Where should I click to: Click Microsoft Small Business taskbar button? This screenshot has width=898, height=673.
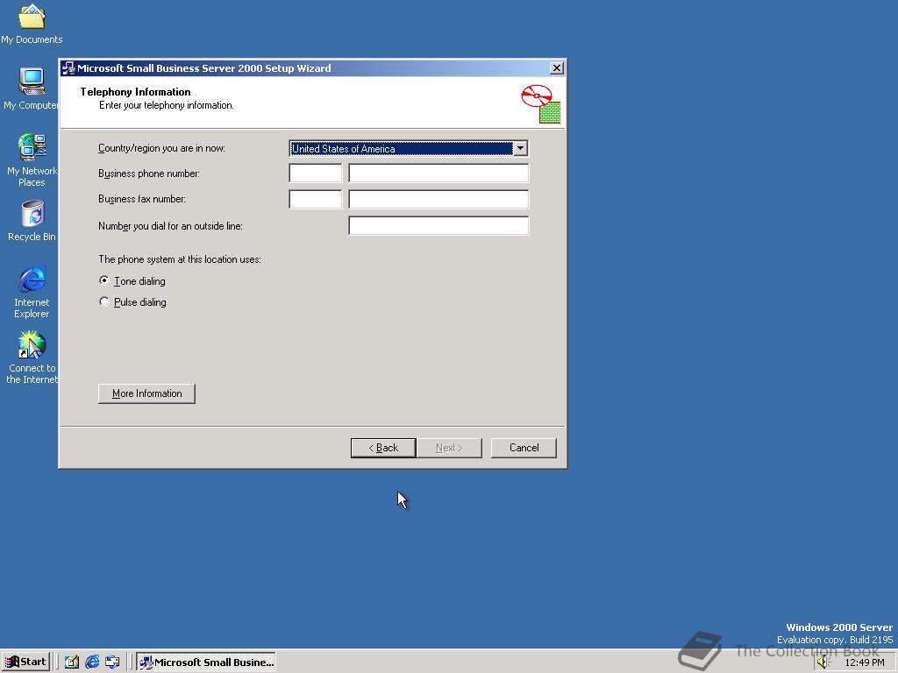pos(206,662)
